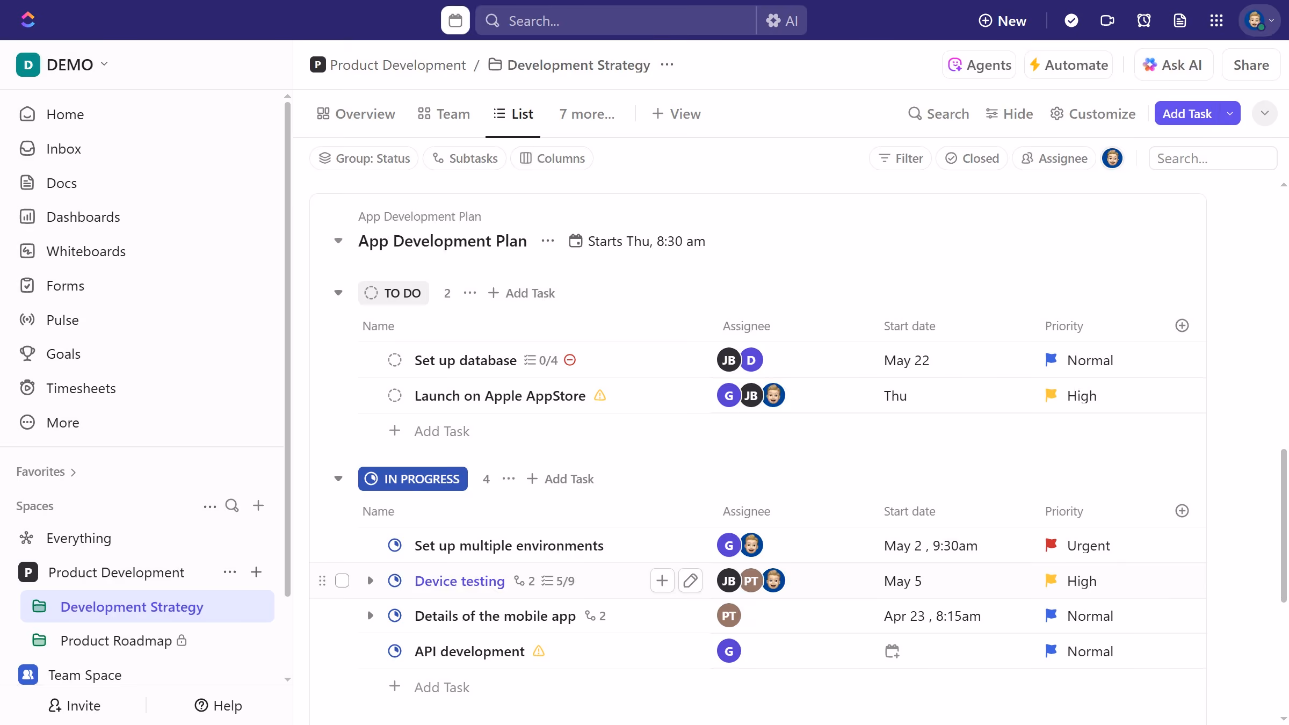Screen dimensions: 1289x725
Task: Click the Automate button
Action: click(1068, 65)
